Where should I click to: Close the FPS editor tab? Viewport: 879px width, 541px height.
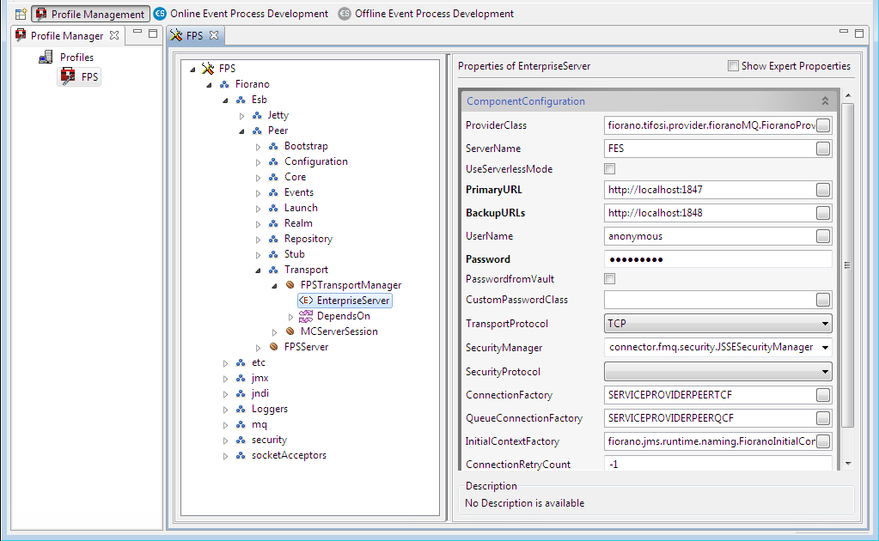[214, 35]
